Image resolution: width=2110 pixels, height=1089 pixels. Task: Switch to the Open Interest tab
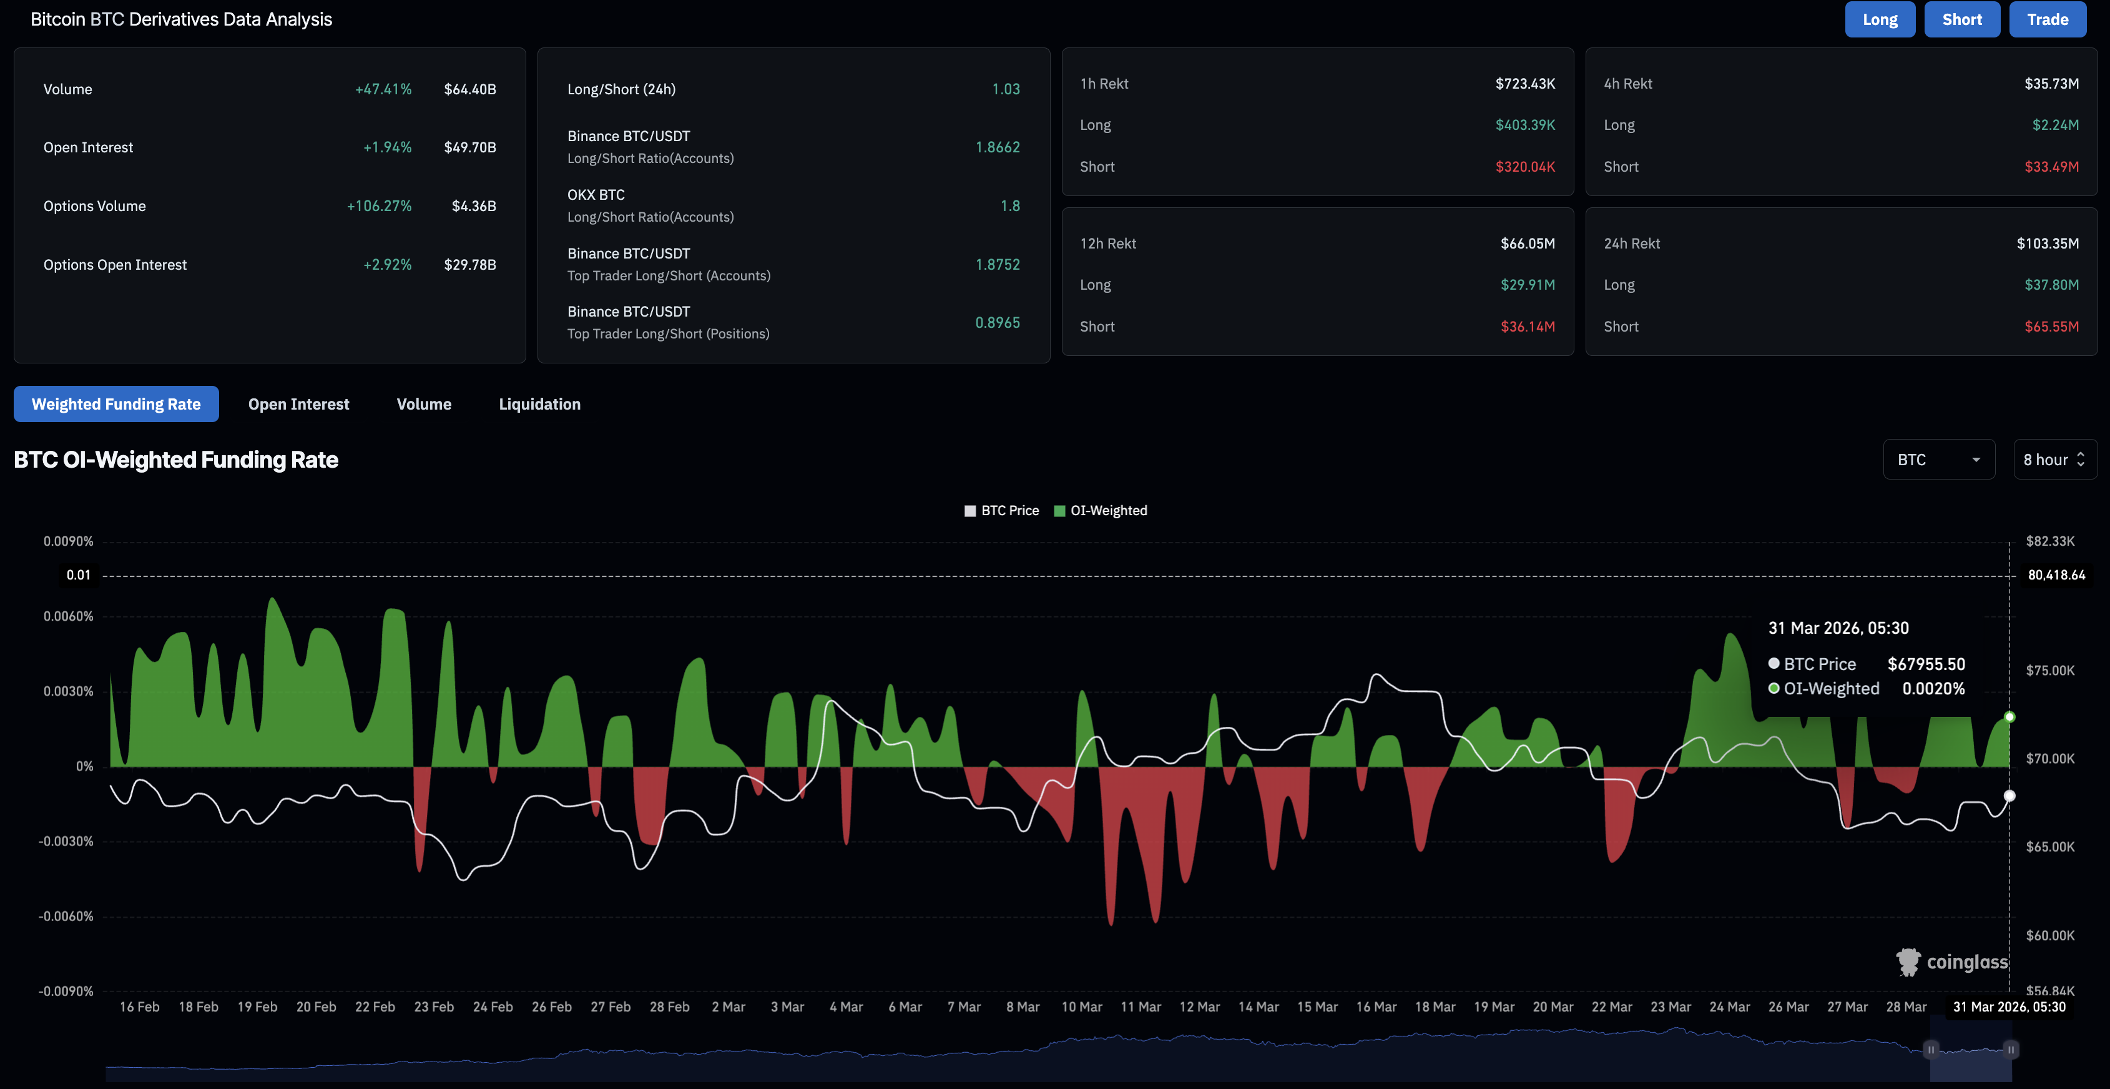[x=298, y=404]
